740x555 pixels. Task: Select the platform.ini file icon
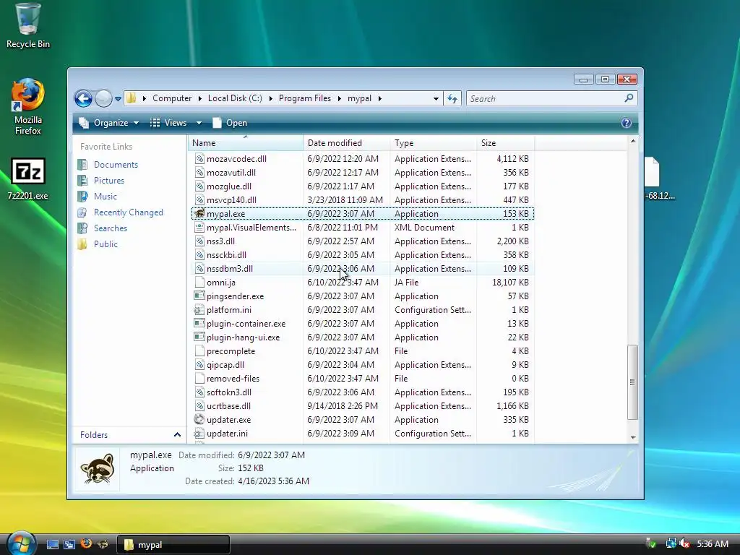tap(199, 309)
